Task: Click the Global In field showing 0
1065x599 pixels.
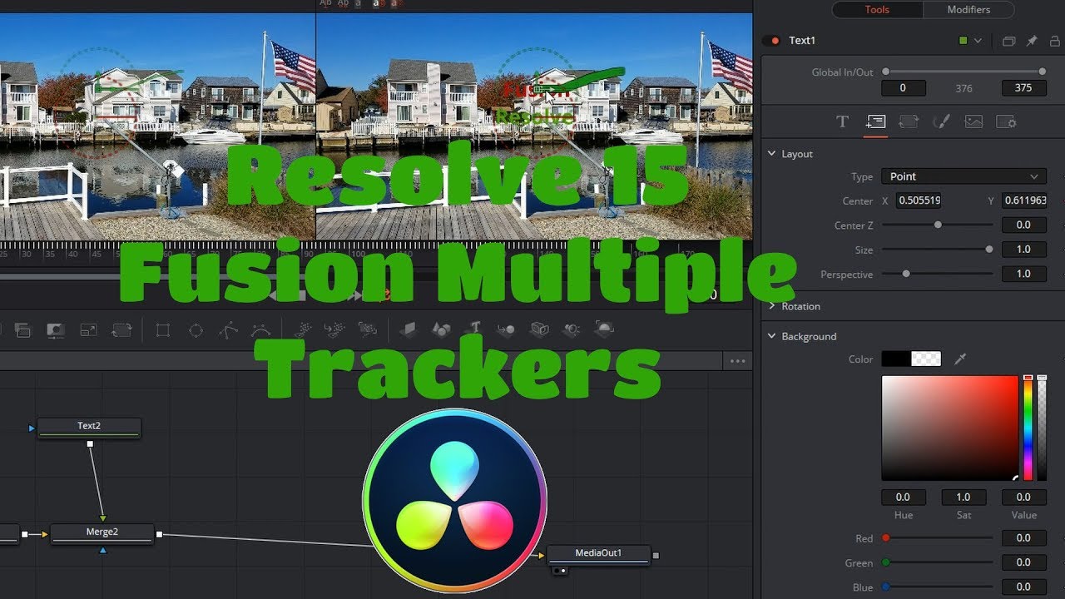Action: [x=902, y=88]
